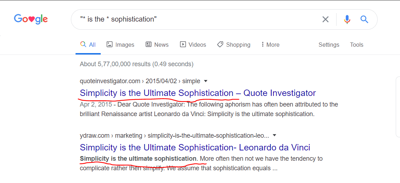Image resolution: width=400 pixels, height=183 pixels.
Task: Click the Shopping tab tag icon
Action: [x=220, y=45]
